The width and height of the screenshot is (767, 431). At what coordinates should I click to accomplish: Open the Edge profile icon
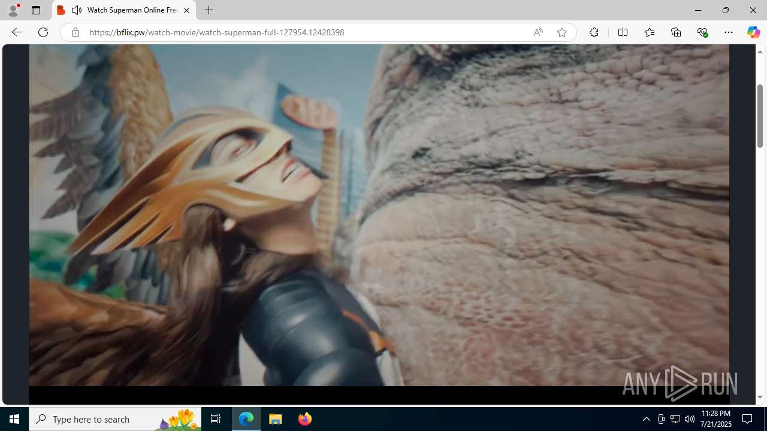point(13,10)
